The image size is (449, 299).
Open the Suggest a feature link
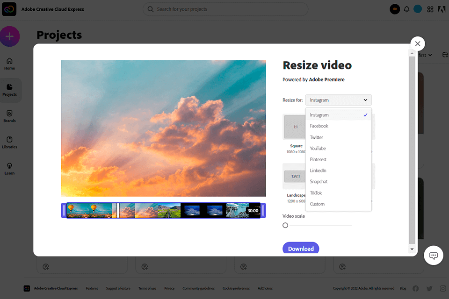118,288
